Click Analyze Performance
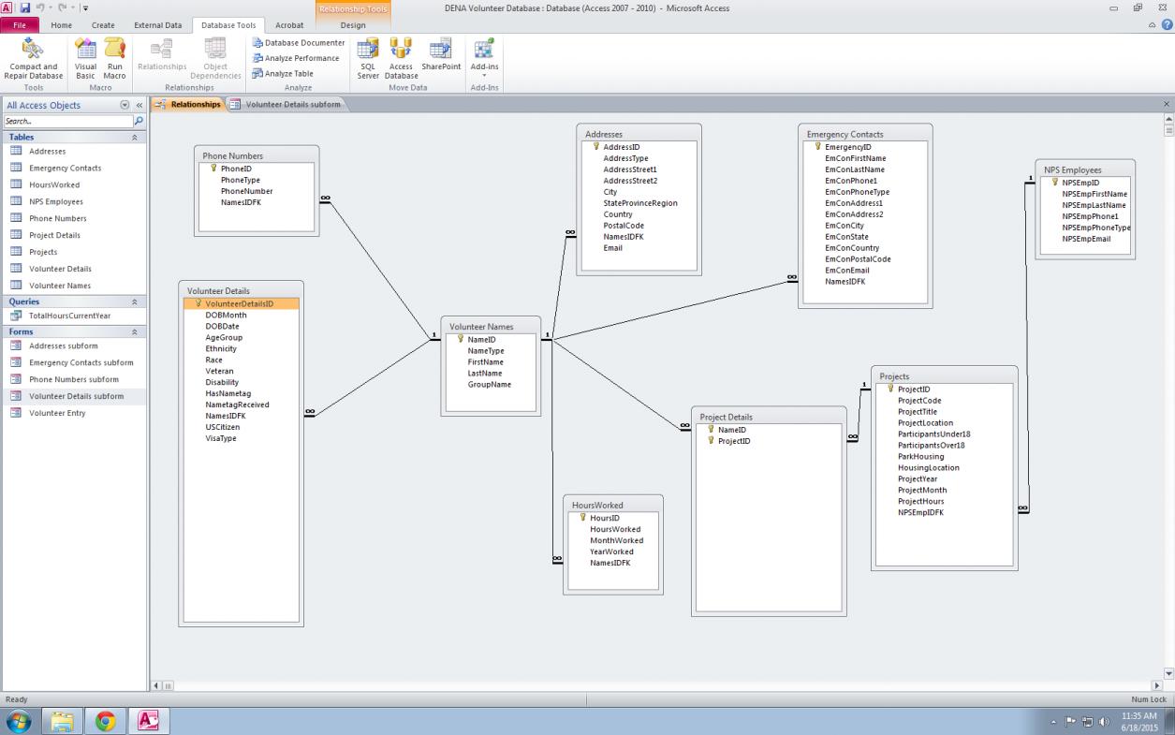Screen dimensions: 1175x735 coord(295,58)
